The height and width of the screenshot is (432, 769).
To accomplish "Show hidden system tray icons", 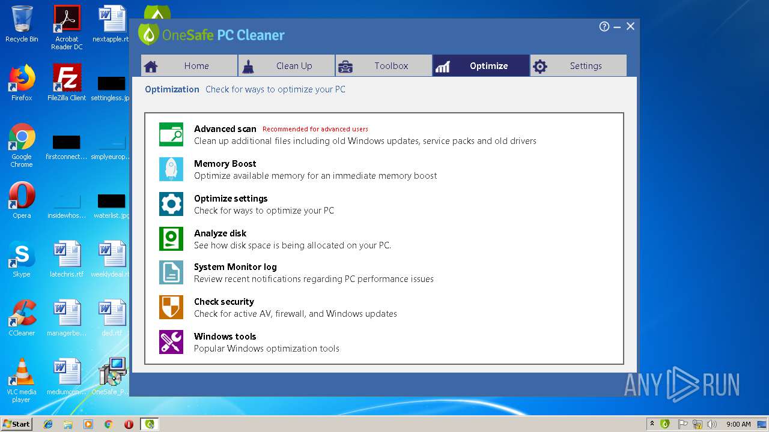I will click(x=652, y=424).
